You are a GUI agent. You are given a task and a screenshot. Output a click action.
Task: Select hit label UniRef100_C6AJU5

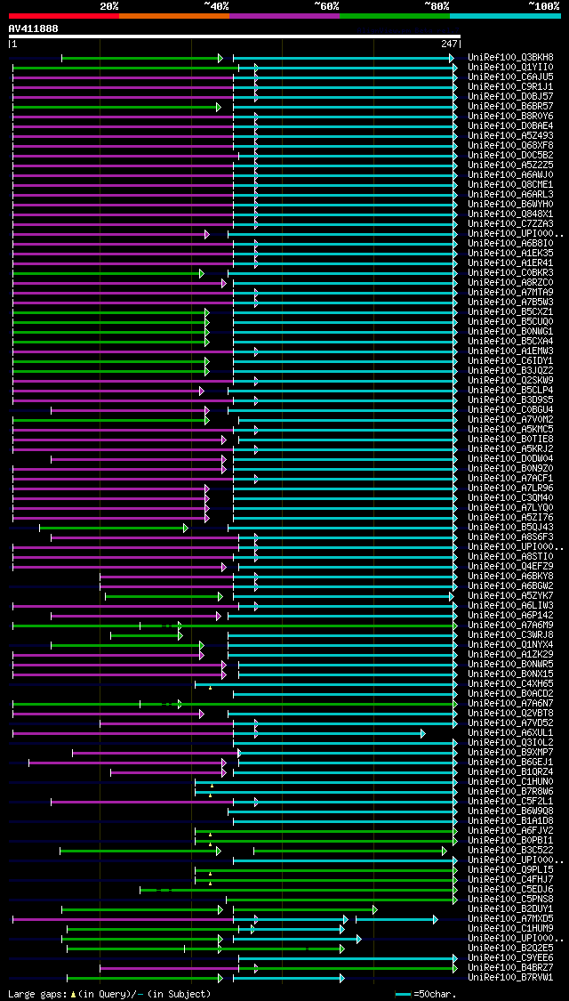coord(510,77)
